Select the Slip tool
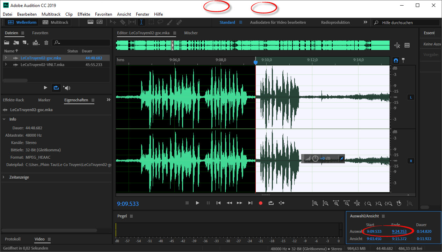The height and width of the screenshot is (252, 442). tap(132, 22)
